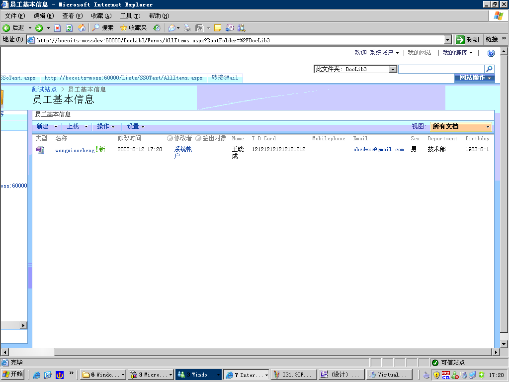Open the home page icon
The image size is (509, 382).
82,28
